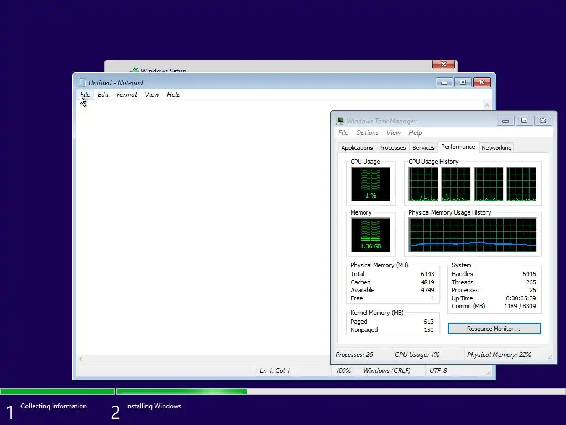The height and width of the screenshot is (425, 566).
Task: Click the Threads value 265
Action: coord(531,282)
